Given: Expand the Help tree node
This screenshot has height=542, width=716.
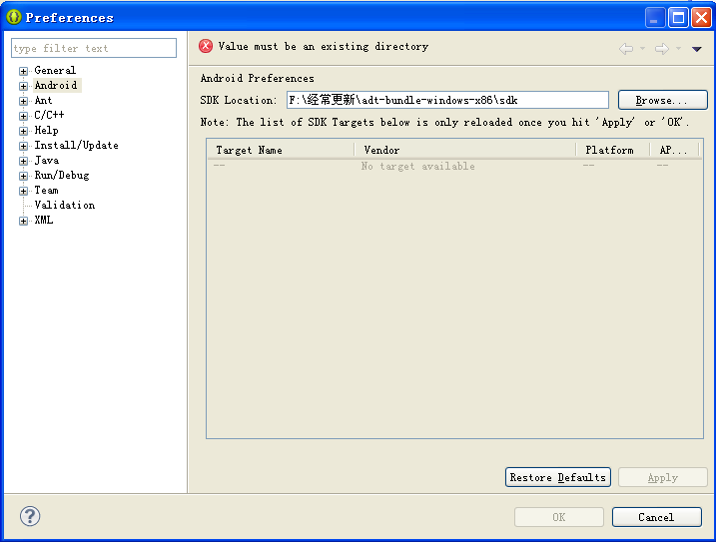Looking at the screenshot, I should pos(23,131).
